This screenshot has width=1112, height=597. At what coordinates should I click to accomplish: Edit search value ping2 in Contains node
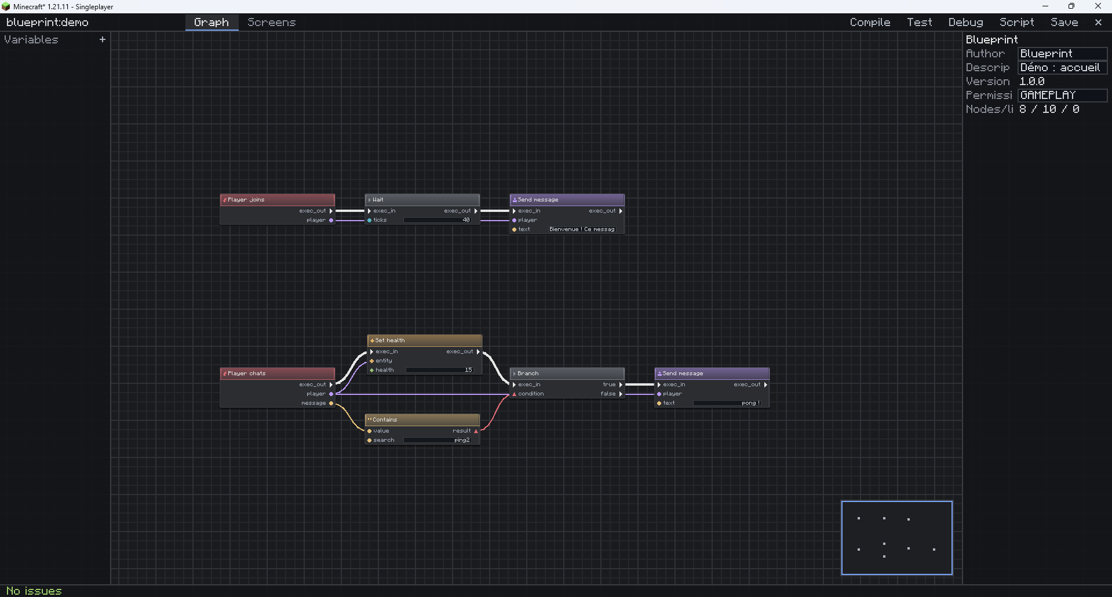coord(437,440)
